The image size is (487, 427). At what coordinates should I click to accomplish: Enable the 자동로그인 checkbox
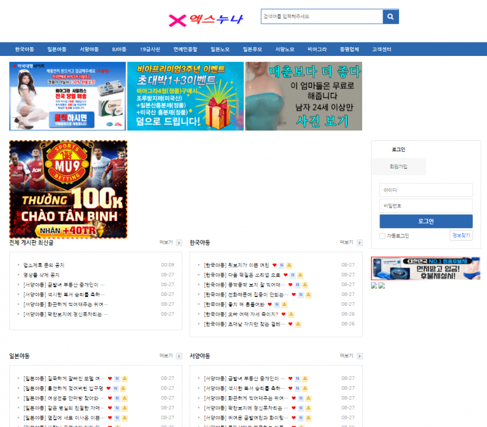[382, 236]
